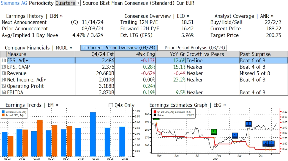
Task: Click Avg/Implied 1 Day Move value
Action: point(88,35)
